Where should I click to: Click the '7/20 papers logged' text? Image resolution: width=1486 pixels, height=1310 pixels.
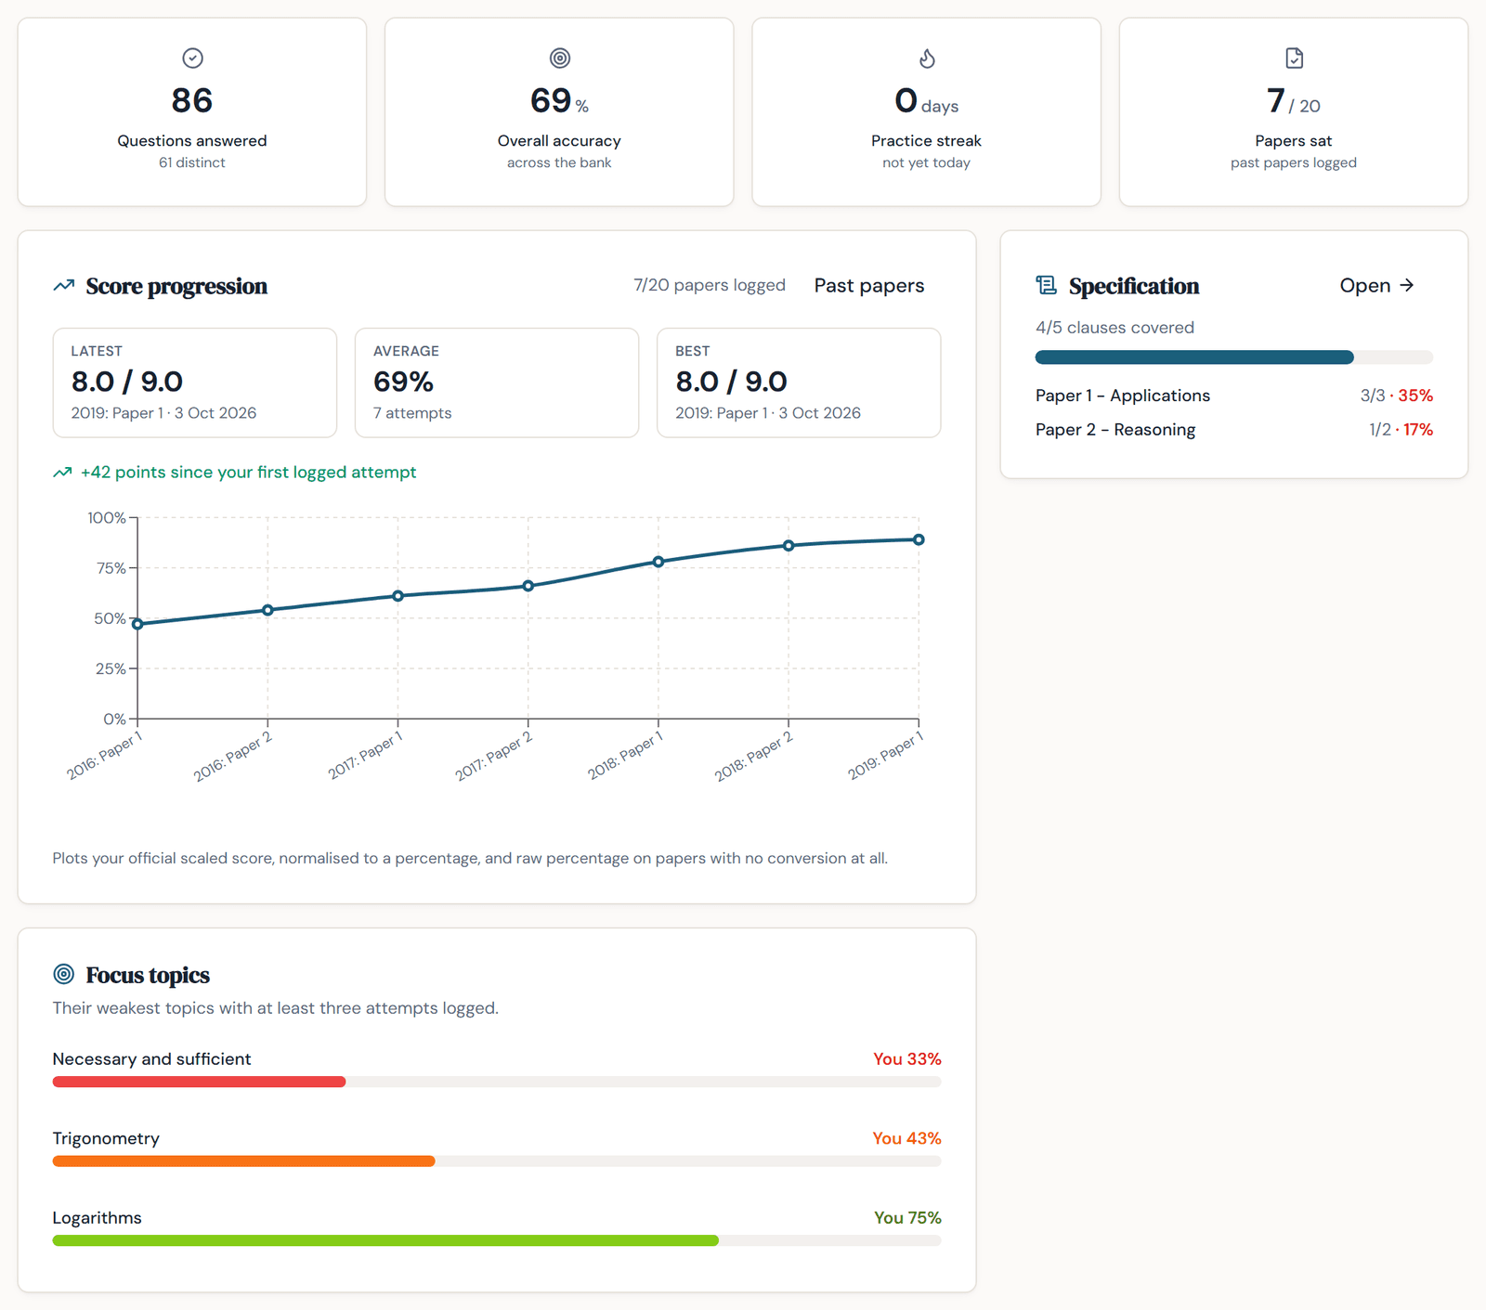click(710, 285)
